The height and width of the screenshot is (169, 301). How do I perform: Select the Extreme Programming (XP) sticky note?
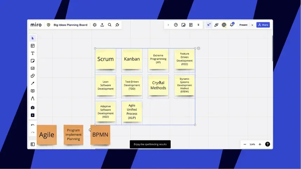(x=158, y=59)
